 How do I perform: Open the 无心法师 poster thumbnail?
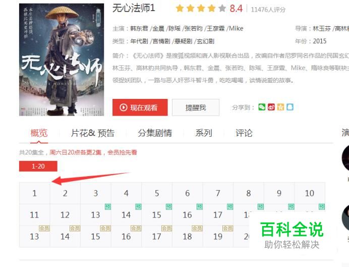[x=62, y=60]
